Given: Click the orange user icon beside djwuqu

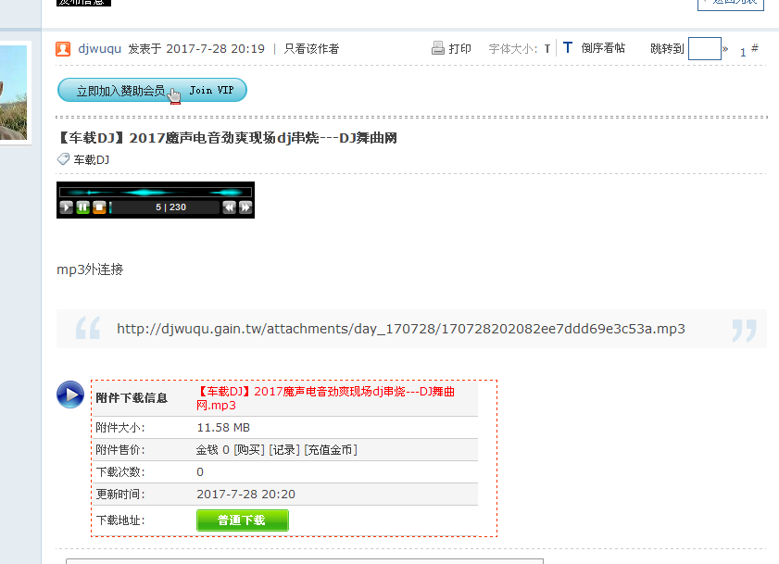Looking at the screenshot, I should [x=63, y=49].
